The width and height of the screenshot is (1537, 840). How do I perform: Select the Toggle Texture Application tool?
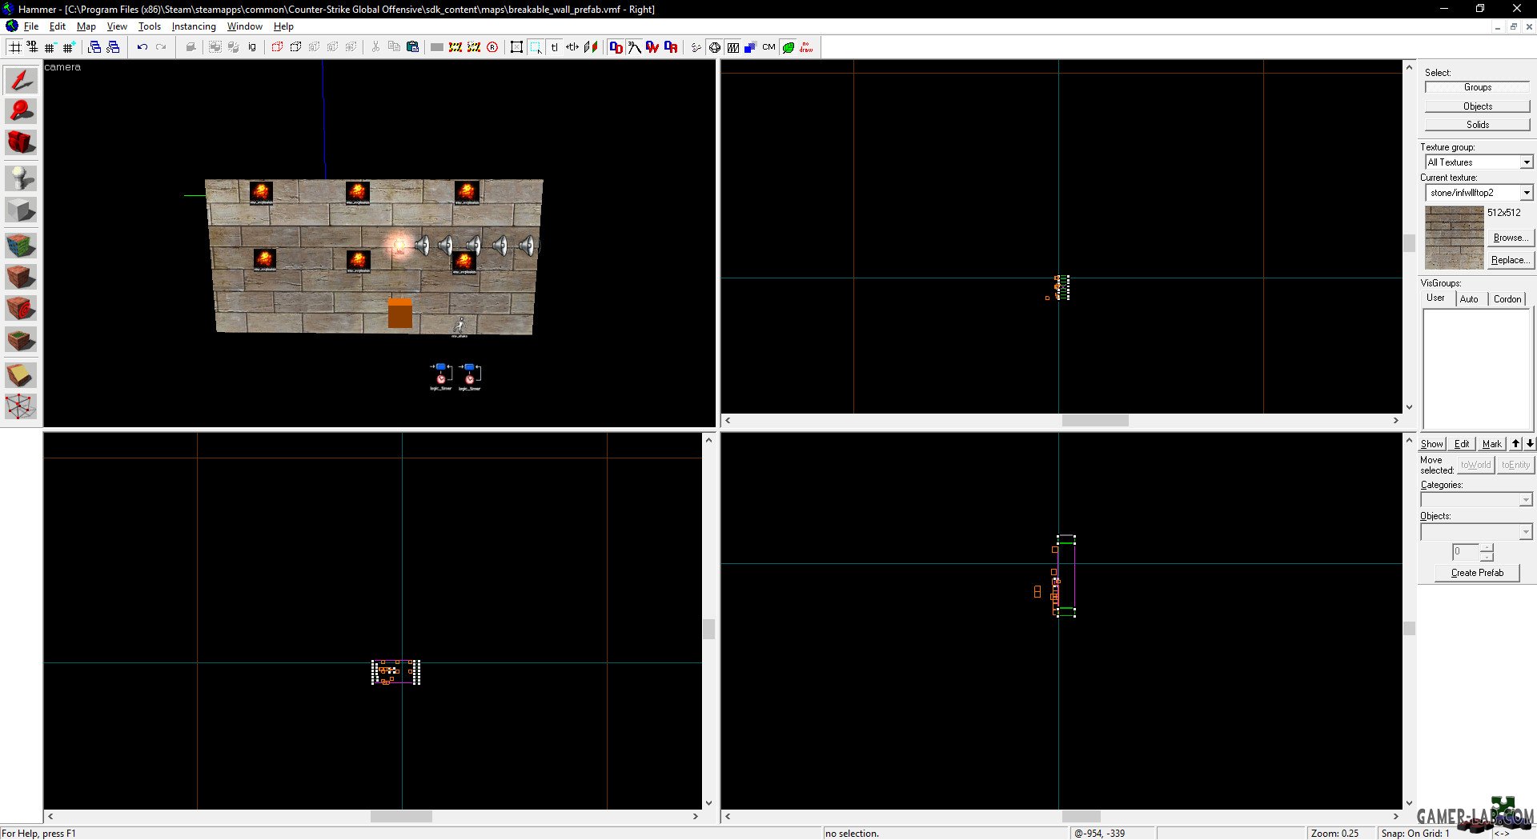coord(21,245)
